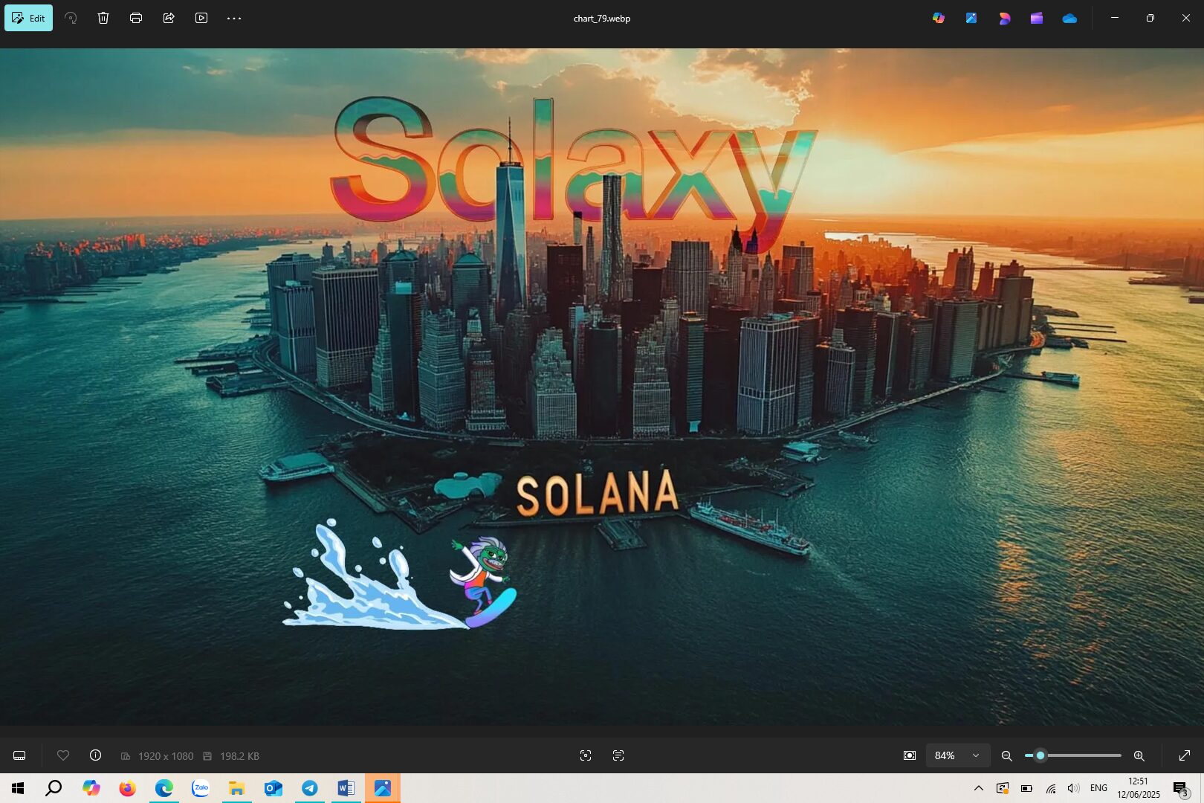Zoom in with plus magnifier icon
The image size is (1204, 803).
[1139, 755]
